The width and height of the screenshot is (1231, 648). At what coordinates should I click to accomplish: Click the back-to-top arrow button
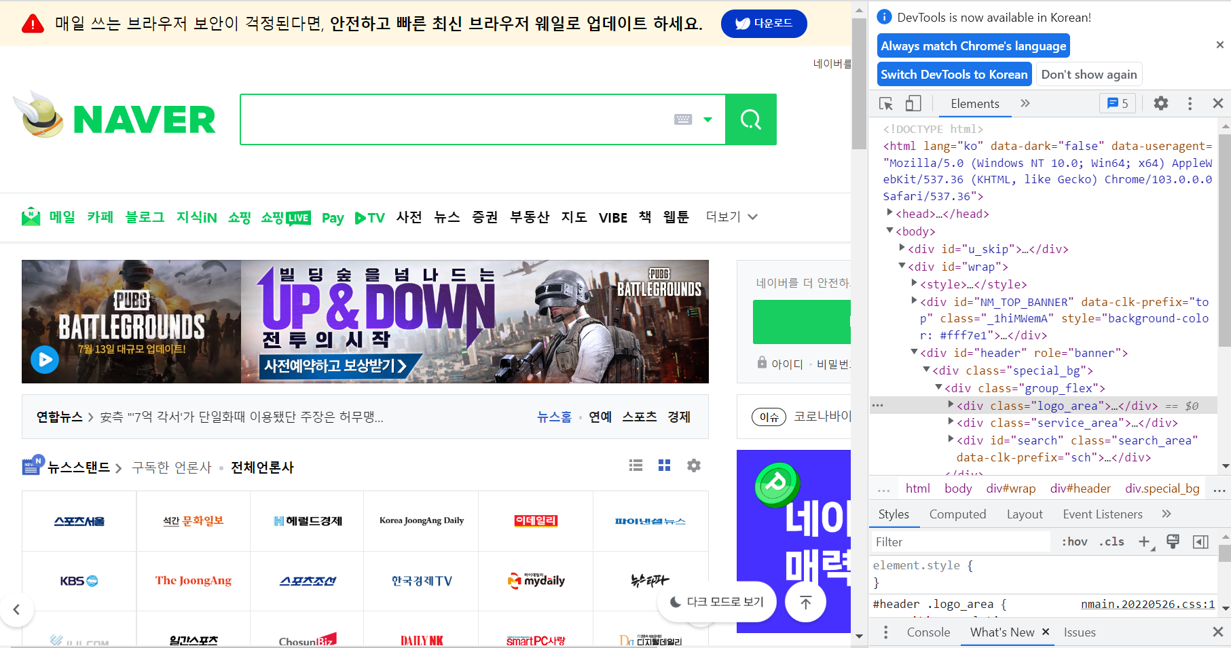click(805, 602)
